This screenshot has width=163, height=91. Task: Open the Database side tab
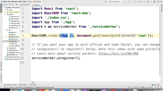162,8
